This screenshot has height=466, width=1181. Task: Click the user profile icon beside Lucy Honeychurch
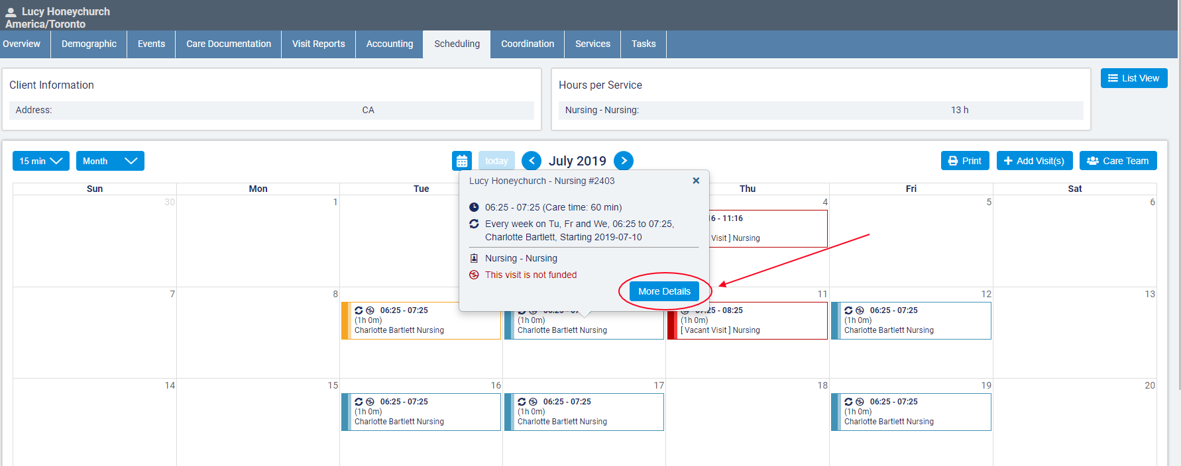click(x=11, y=12)
